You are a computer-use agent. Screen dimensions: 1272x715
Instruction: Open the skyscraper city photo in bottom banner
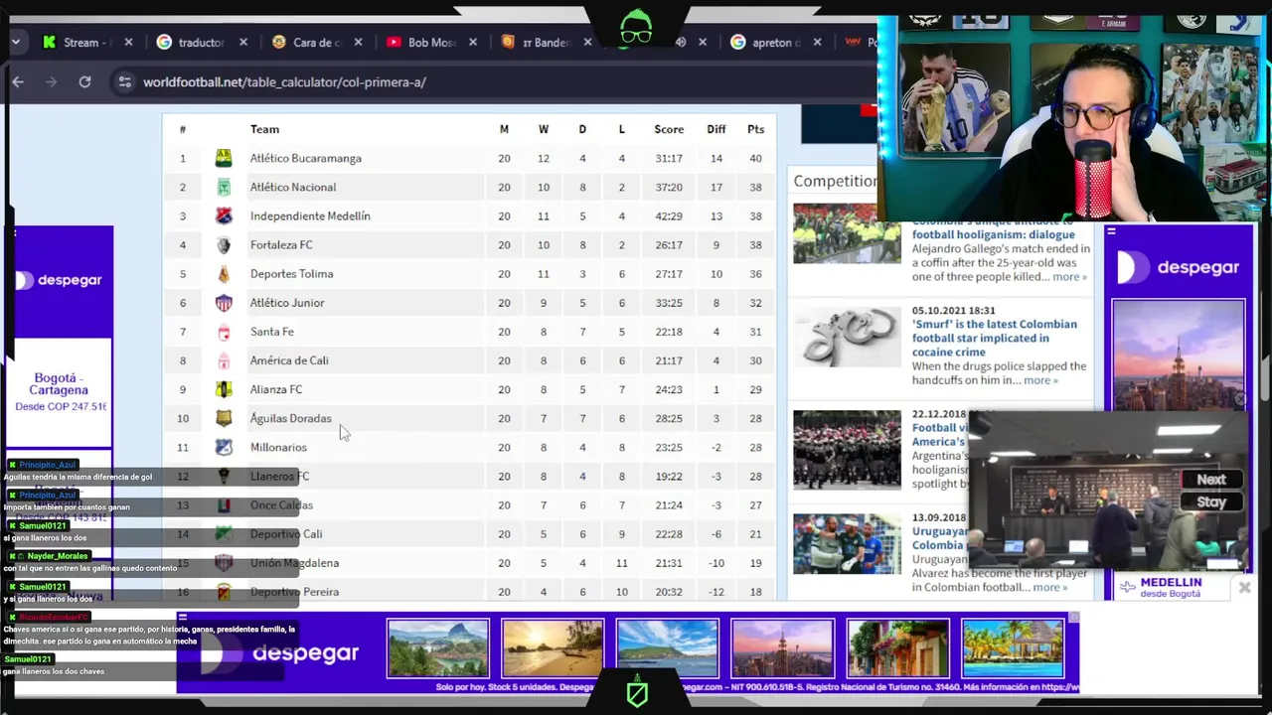click(x=782, y=648)
